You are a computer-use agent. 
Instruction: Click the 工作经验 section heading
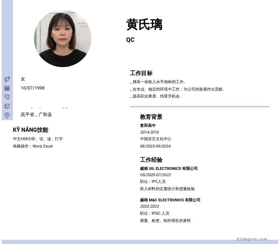pos(151,160)
